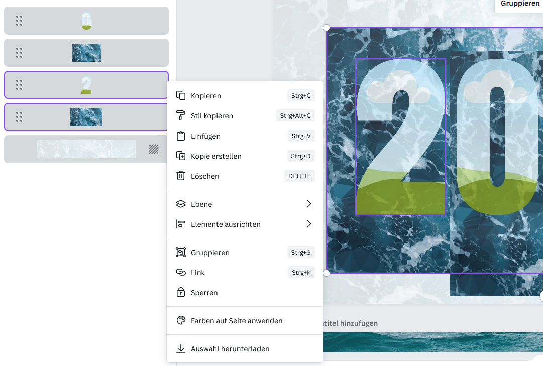Click the Farben auf Seite anwenden palette icon
The height and width of the screenshot is (366, 543).
point(181,321)
